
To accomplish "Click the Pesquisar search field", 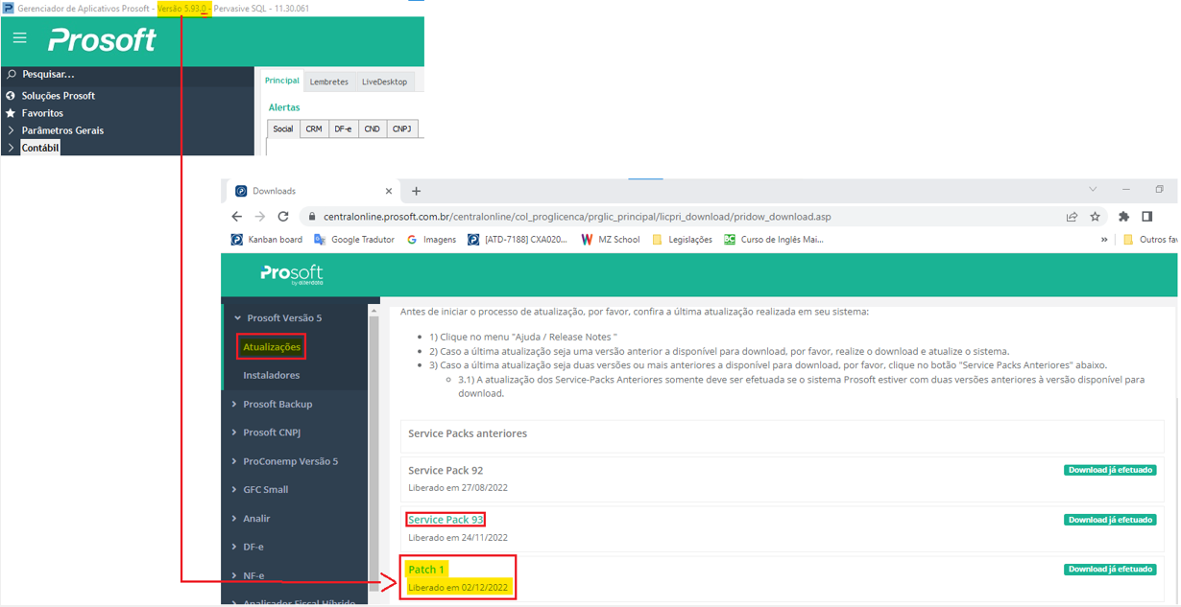I will coord(48,74).
